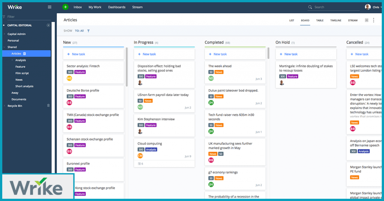This screenshot has width=384, height=201.
Task: Click ND avatar on The week ahead card
Action: [211, 78]
